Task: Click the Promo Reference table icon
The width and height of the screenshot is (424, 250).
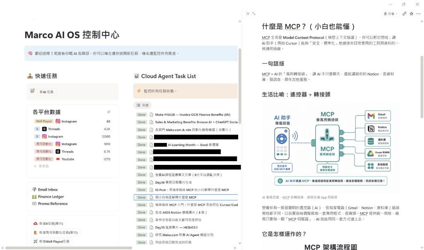Action: pos(34,204)
